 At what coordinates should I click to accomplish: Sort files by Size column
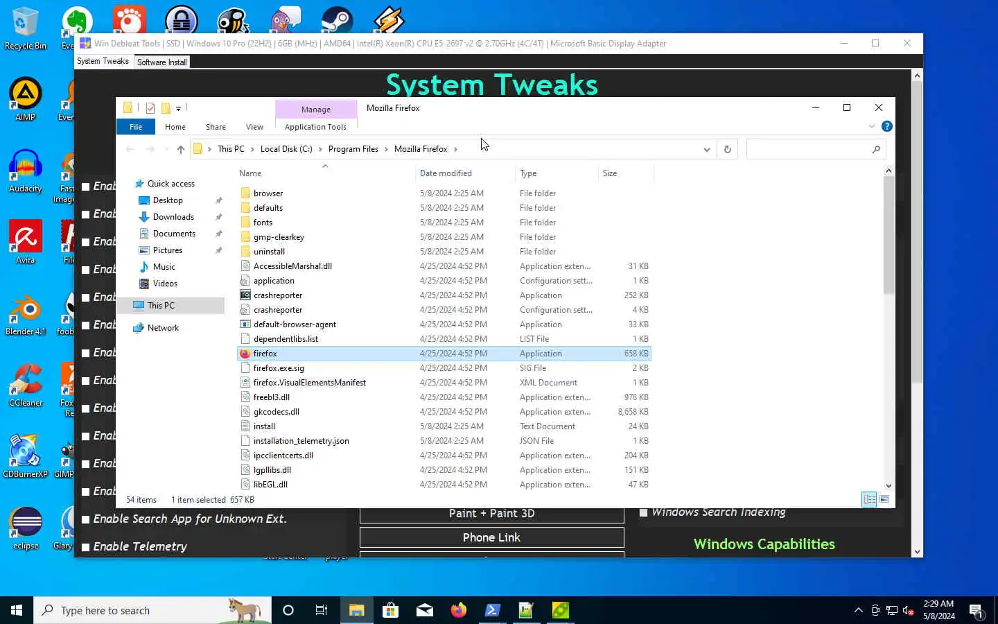625,173
